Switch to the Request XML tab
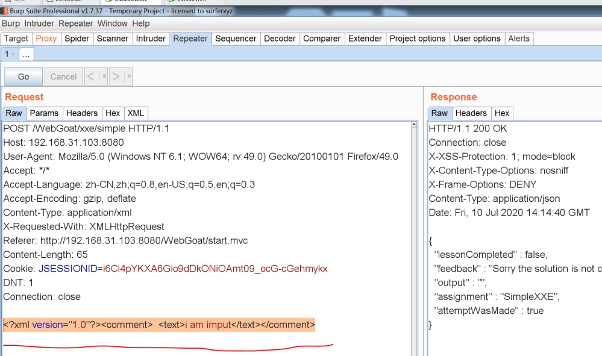 click(136, 113)
